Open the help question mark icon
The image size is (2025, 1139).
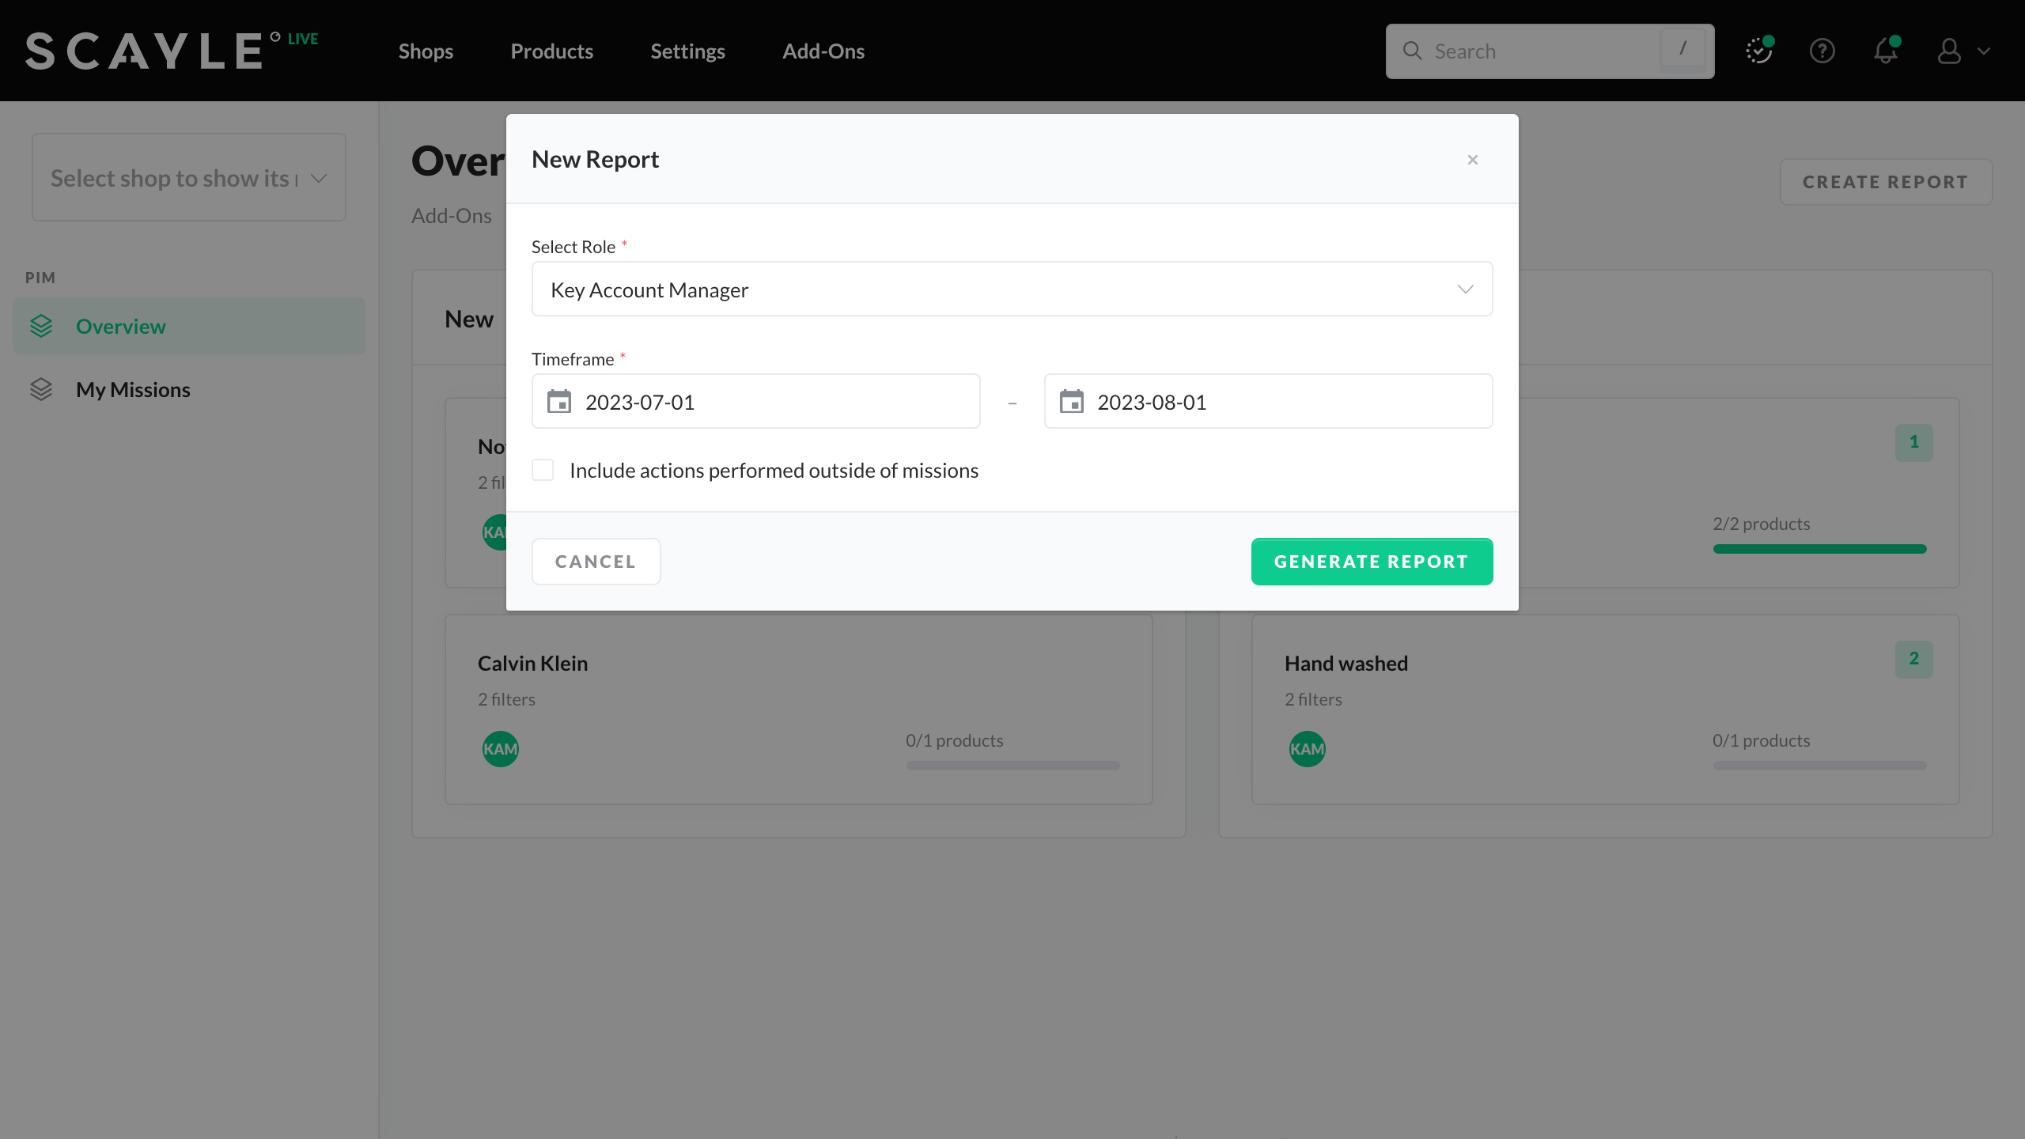(1822, 51)
